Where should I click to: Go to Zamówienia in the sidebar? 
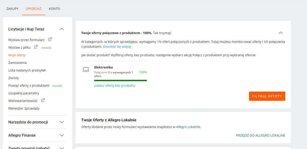pyautogui.click(x=18, y=63)
